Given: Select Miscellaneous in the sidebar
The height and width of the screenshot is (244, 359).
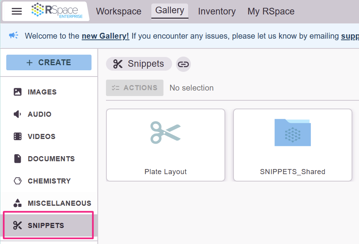Looking at the screenshot, I should point(59,203).
